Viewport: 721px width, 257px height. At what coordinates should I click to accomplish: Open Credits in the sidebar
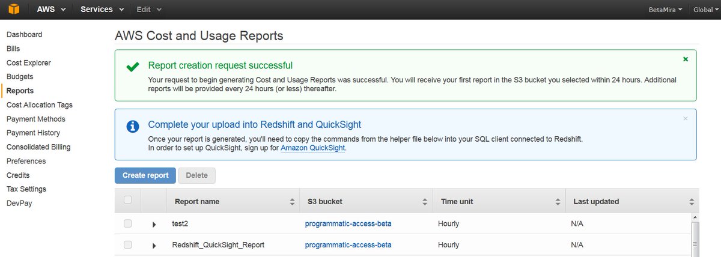pyautogui.click(x=18, y=175)
